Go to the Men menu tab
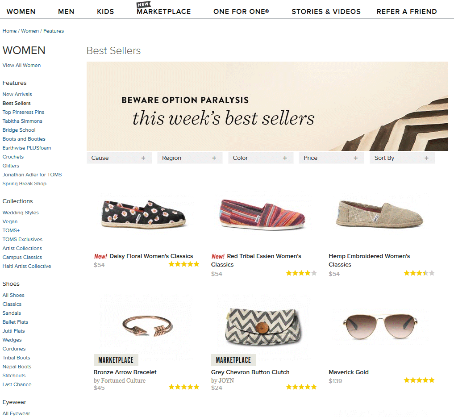454x417 pixels. [x=66, y=12]
